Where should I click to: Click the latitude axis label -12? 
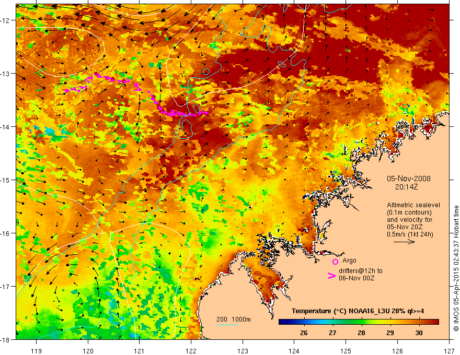pos(5,20)
